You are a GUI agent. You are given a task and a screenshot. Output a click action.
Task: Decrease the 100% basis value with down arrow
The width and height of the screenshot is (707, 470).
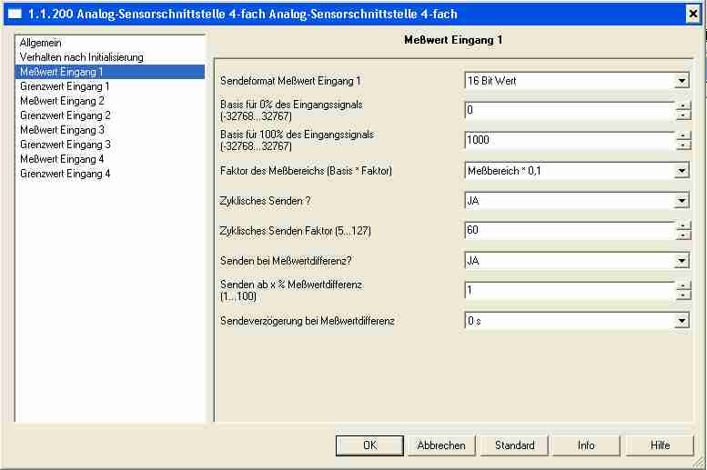pyautogui.click(x=682, y=145)
